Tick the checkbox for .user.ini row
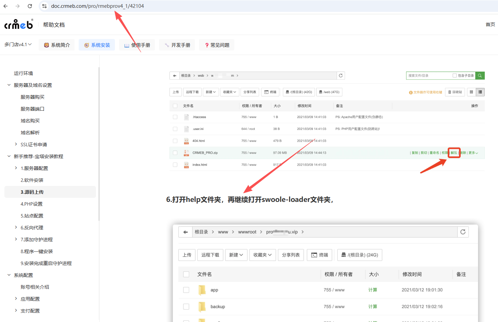 (x=175, y=129)
